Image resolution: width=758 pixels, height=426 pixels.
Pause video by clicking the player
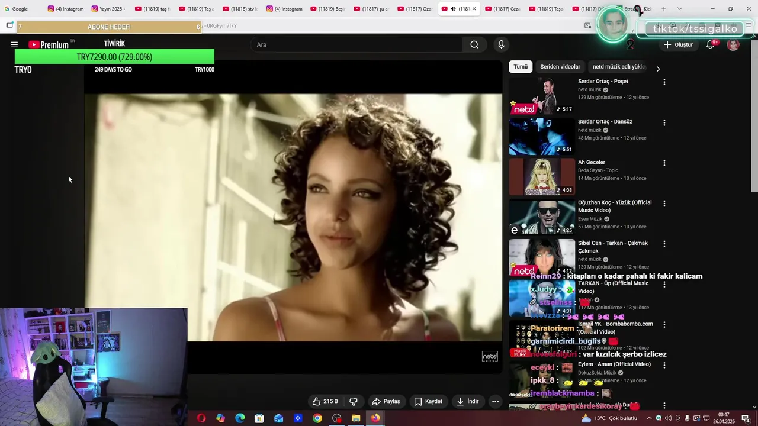(x=293, y=217)
